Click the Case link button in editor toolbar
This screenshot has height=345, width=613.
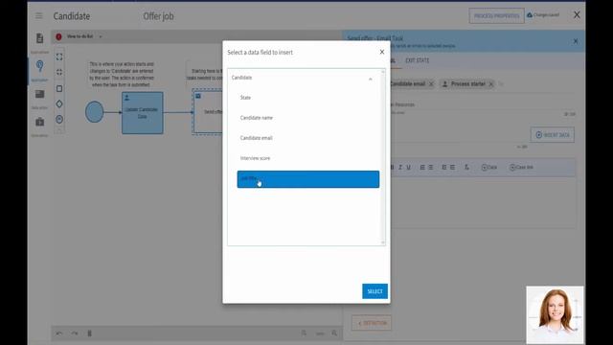(521, 168)
